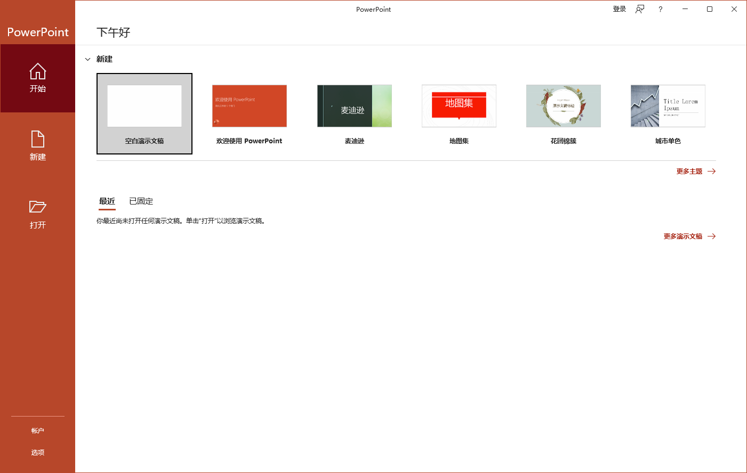The image size is (747, 473).
Task: Click the arrow icon beside 更多演示文稿
Action: (711, 237)
